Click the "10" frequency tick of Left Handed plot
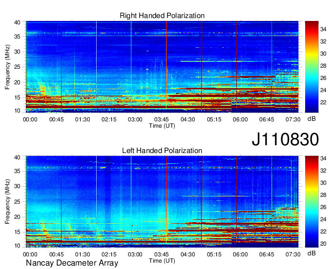This screenshot has height=269, width=332. (17, 246)
